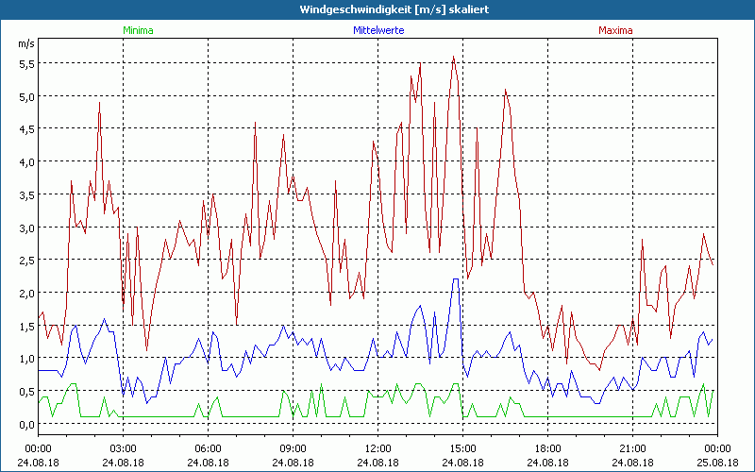Select the 06:00 time axis label
The width and height of the screenshot is (755, 472).
point(208,447)
